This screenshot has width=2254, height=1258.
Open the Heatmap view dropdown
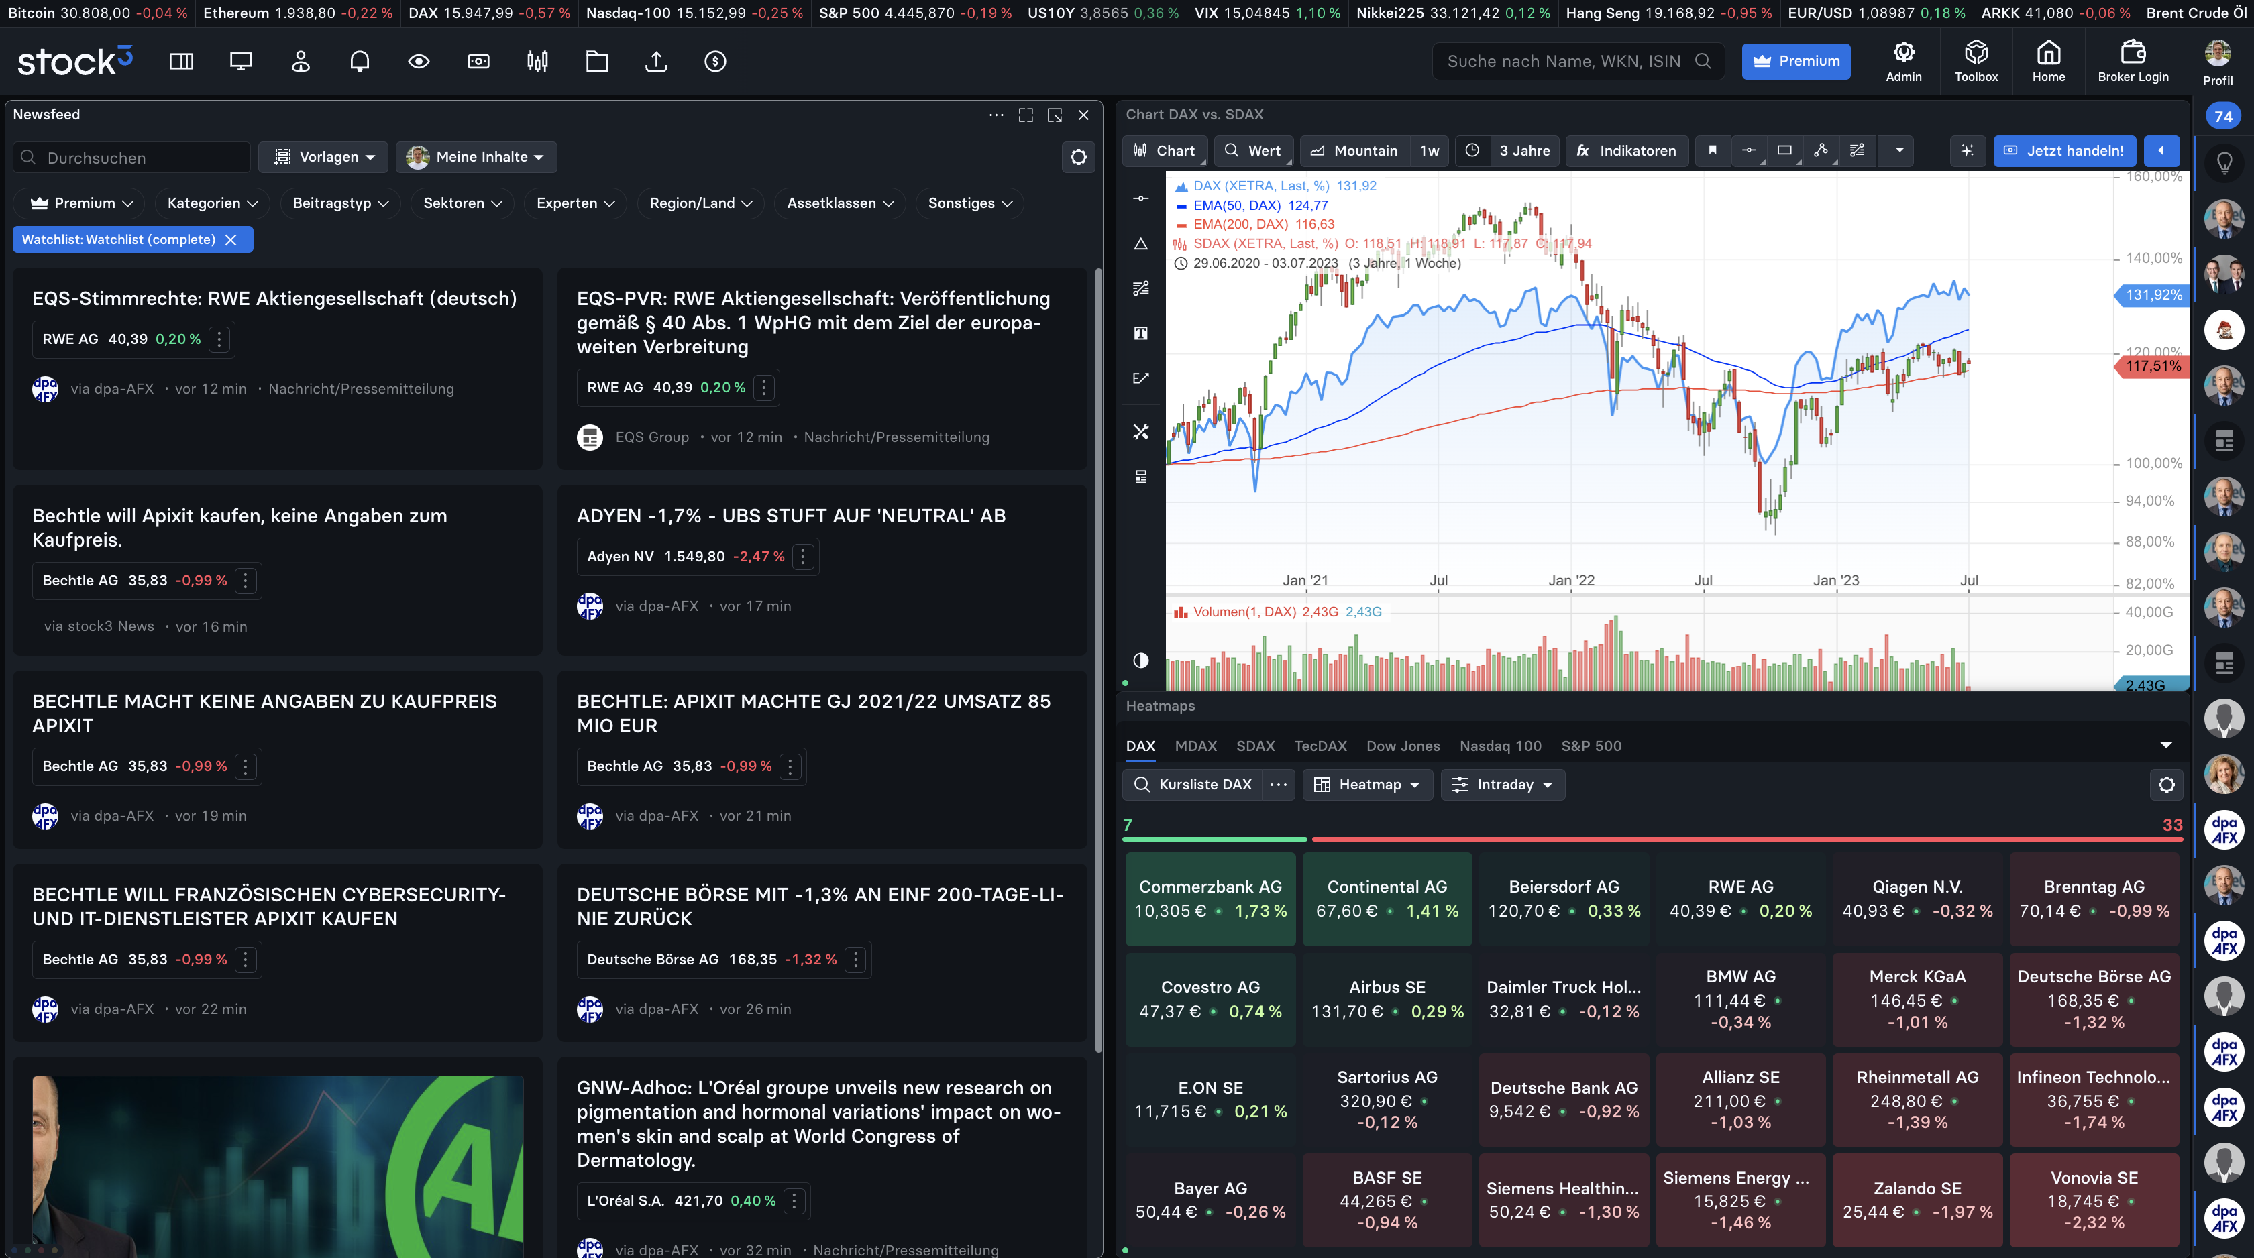click(1366, 785)
